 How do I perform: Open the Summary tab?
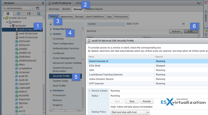pyautogui.click(x=54, y=9)
